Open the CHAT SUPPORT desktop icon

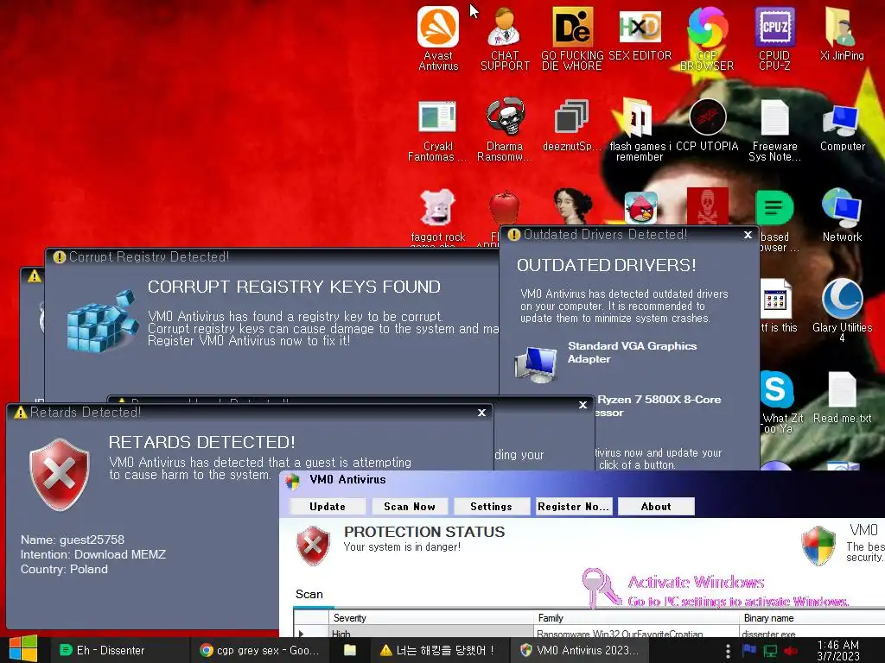(505, 38)
